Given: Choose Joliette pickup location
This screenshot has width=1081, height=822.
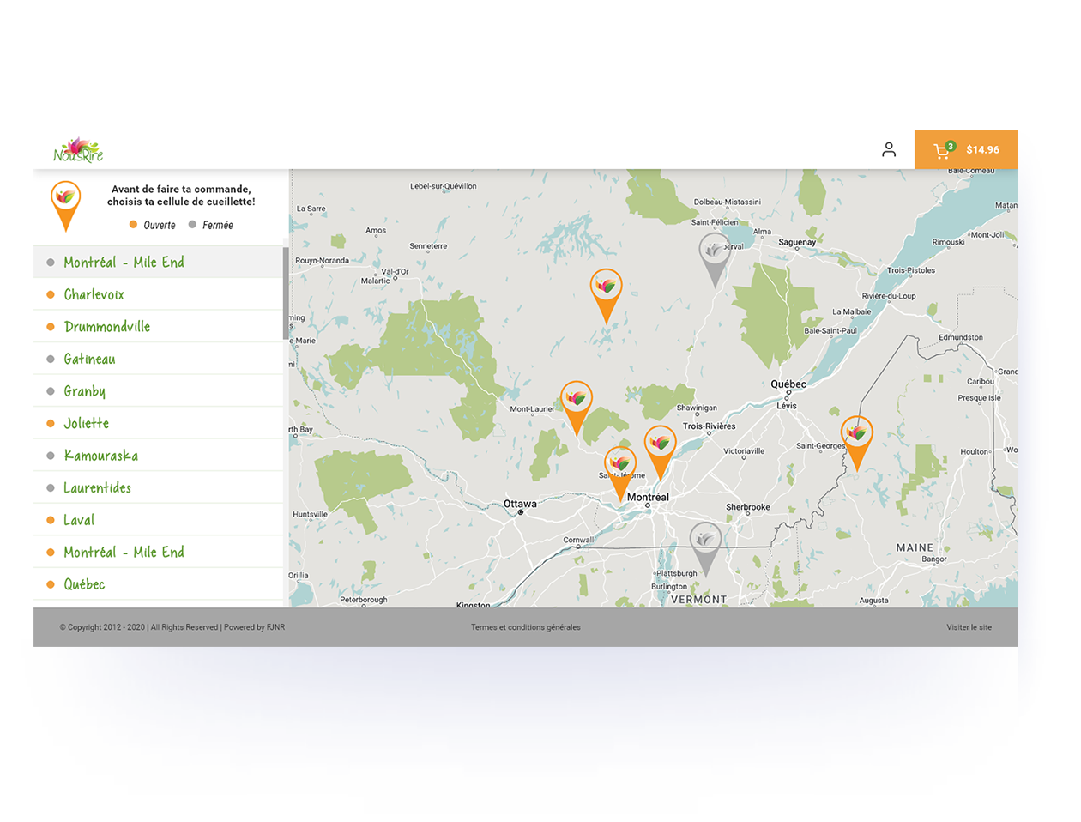Looking at the screenshot, I should [158, 423].
